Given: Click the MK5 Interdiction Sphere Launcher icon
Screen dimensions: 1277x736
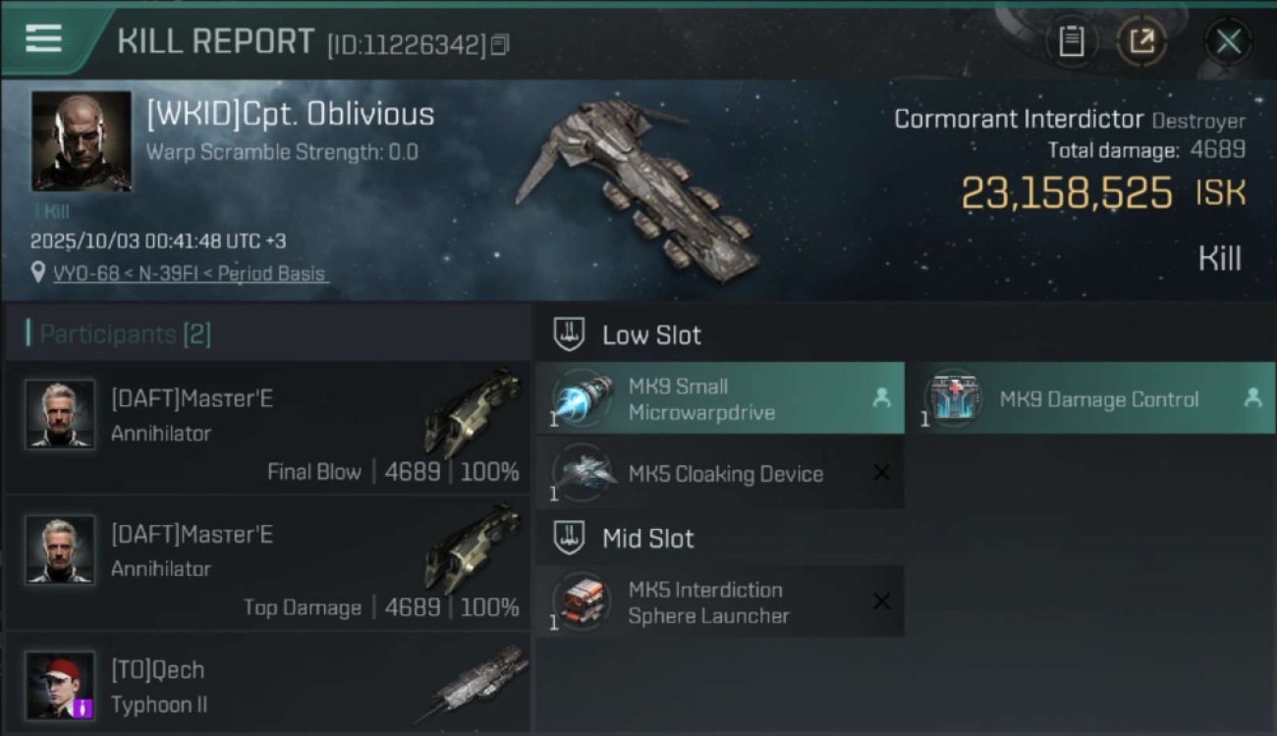Looking at the screenshot, I should pyautogui.click(x=583, y=602).
